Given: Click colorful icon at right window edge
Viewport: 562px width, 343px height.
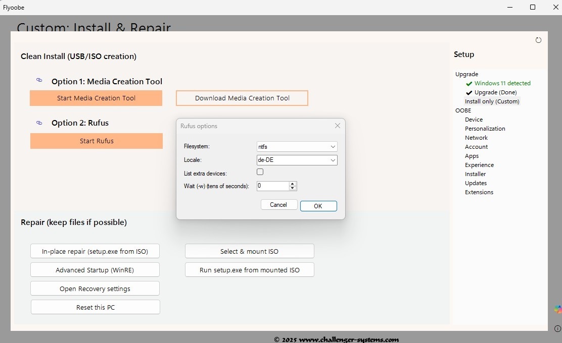Looking at the screenshot, I should (x=558, y=309).
